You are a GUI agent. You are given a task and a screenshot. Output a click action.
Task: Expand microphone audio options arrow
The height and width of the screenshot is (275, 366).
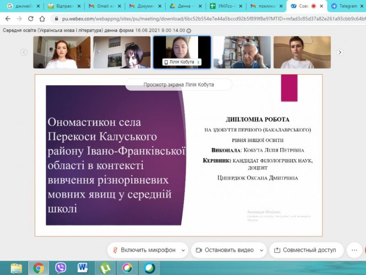tap(183, 250)
